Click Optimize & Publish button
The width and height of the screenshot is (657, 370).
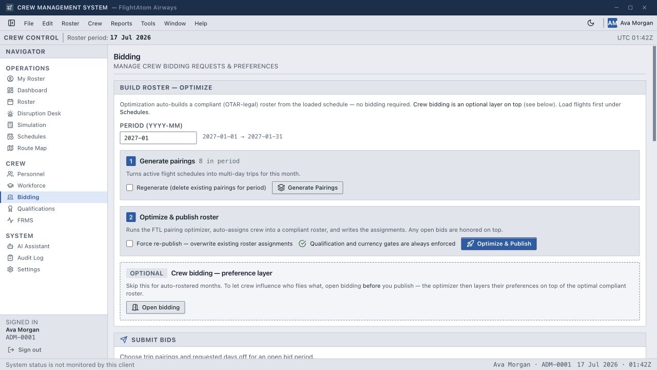coord(499,244)
